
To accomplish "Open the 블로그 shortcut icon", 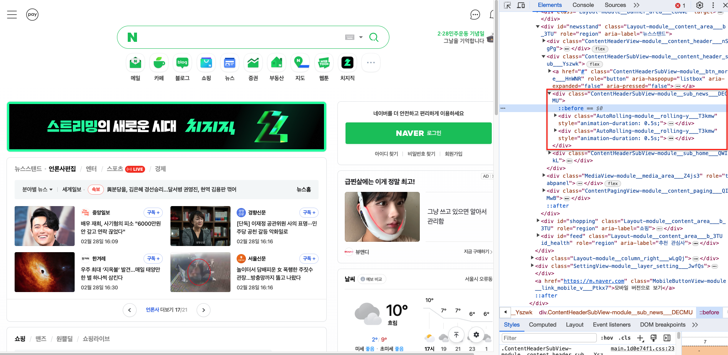I will coord(182,63).
